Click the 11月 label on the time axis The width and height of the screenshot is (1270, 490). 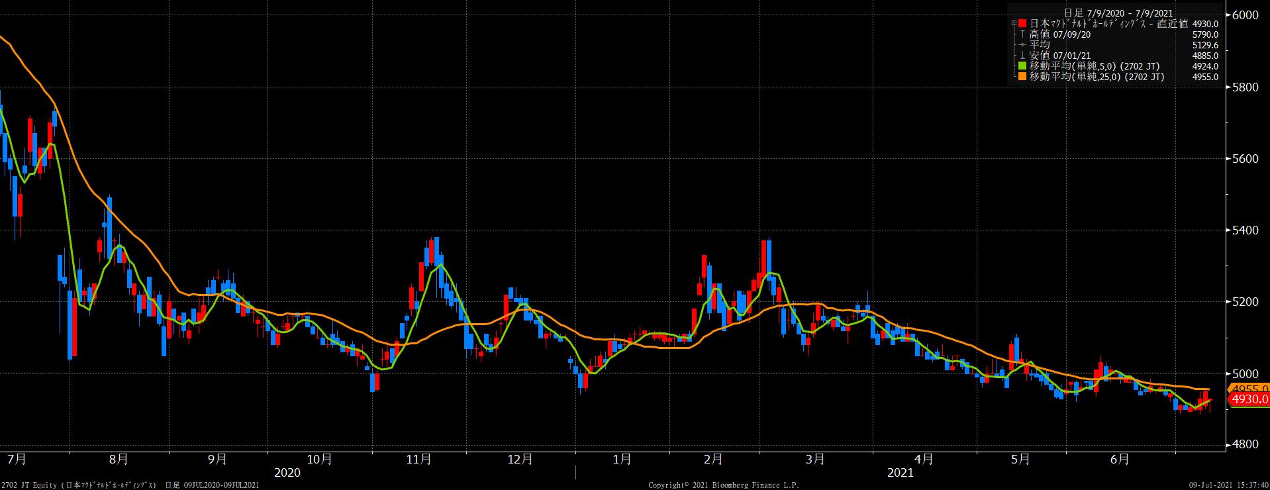click(x=419, y=459)
